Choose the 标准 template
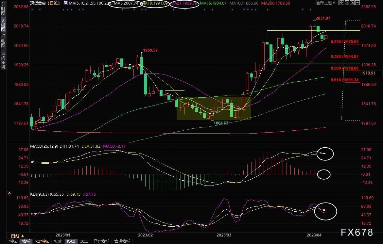The image size is (383, 244). (x=58, y=241)
